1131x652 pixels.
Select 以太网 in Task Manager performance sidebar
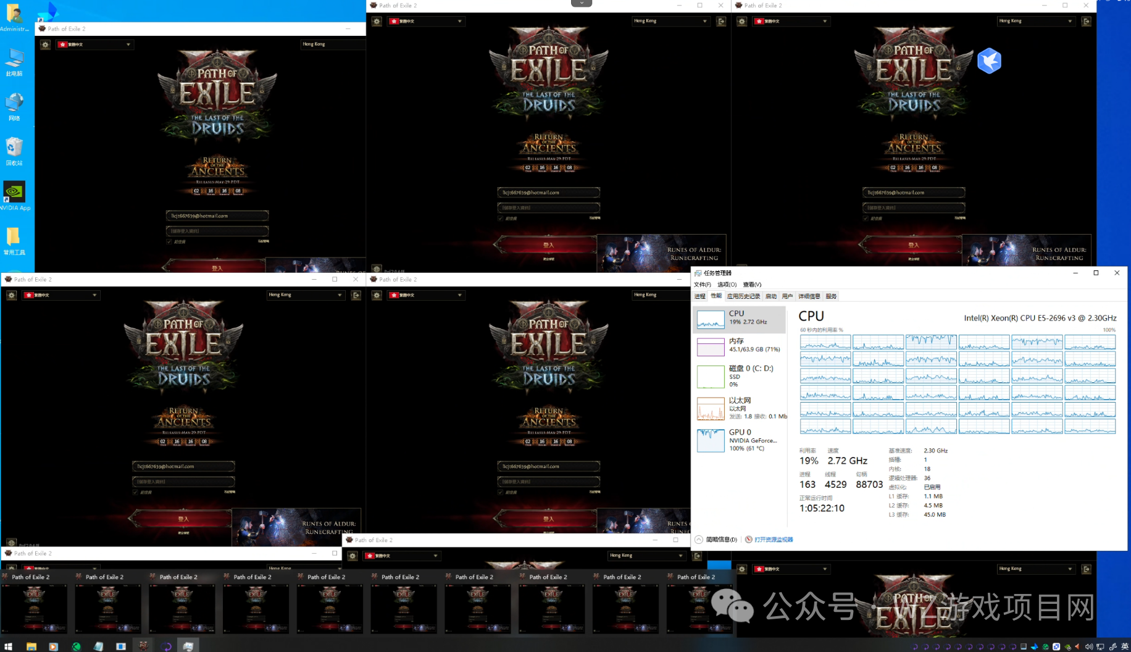click(740, 408)
